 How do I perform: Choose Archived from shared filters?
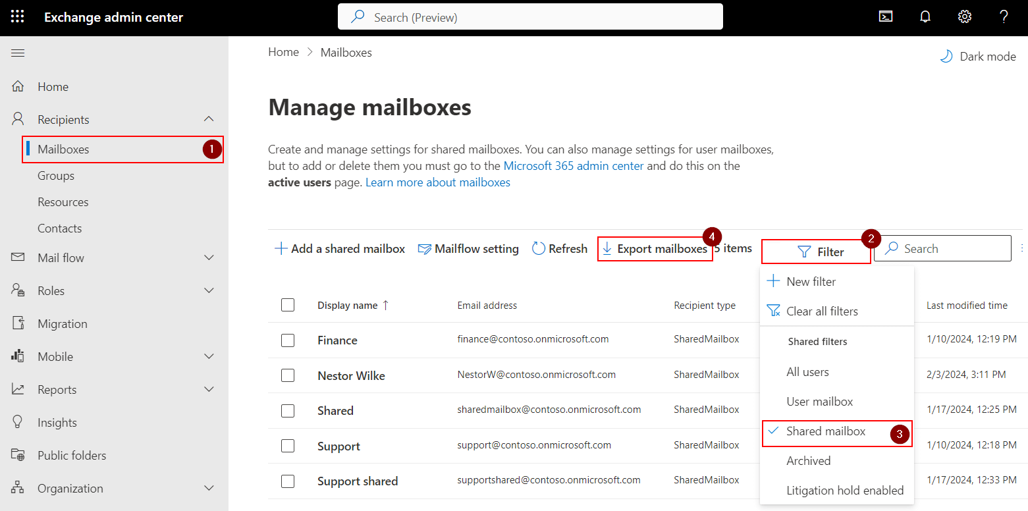tap(808, 461)
